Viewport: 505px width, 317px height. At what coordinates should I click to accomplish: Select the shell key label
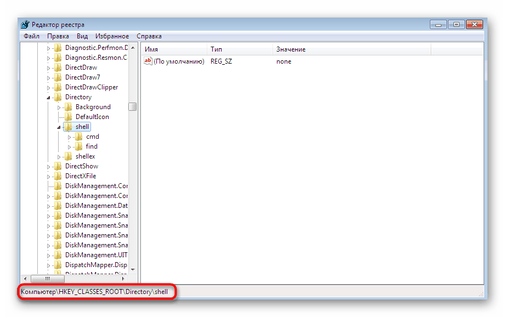tap(82, 127)
